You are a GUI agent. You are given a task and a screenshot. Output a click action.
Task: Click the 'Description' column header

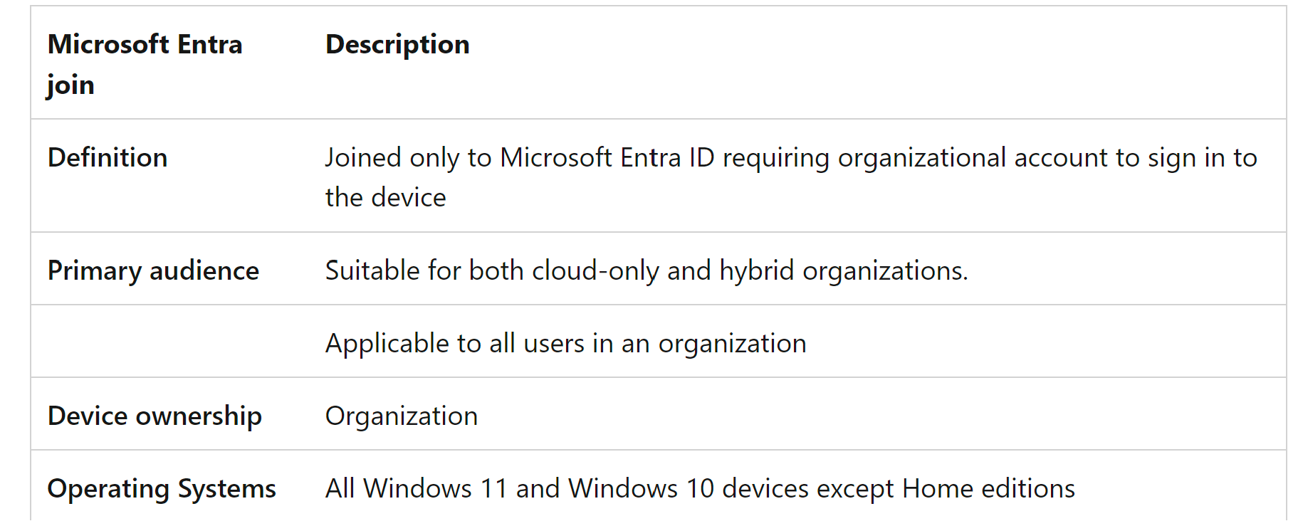click(x=397, y=45)
